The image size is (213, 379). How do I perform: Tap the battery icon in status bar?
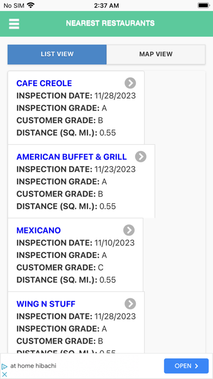(x=204, y=5)
